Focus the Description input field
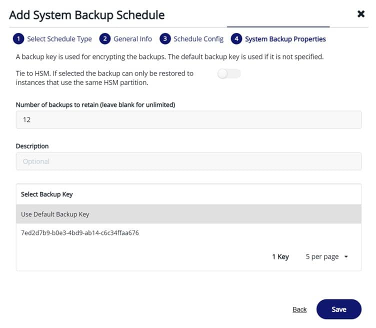 click(x=188, y=161)
